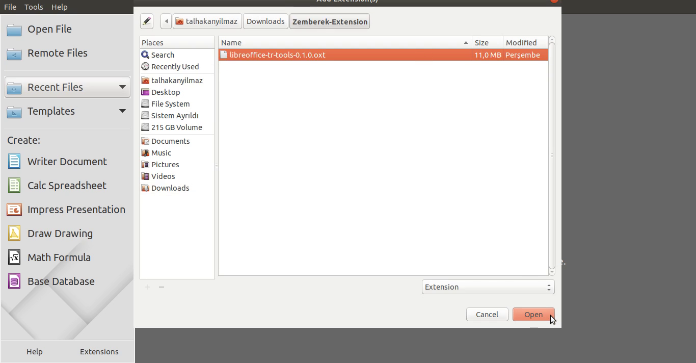The width and height of the screenshot is (696, 363).
Task: Open the Tools menu
Action: pos(34,7)
